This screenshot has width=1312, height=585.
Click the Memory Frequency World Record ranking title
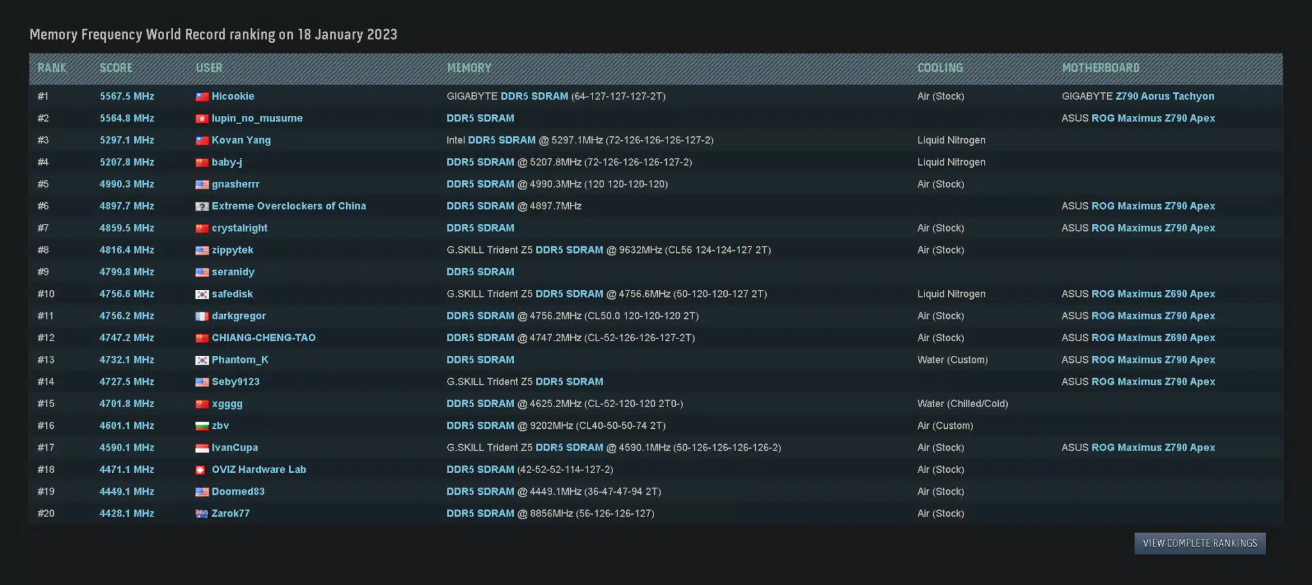pyautogui.click(x=213, y=35)
